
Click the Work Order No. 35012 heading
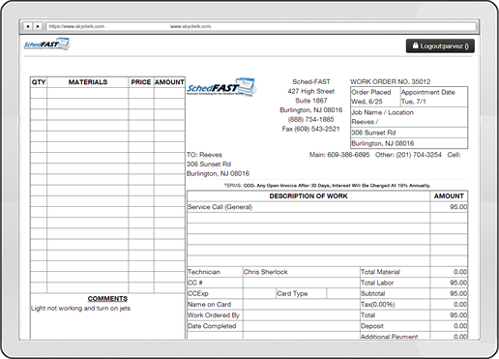click(391, 81)
